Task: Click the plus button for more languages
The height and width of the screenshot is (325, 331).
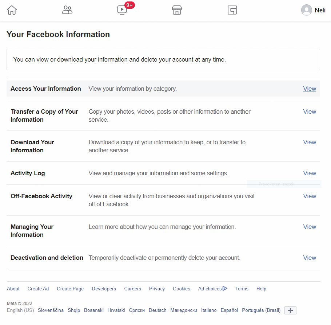Action: click(x=290, y=310)
